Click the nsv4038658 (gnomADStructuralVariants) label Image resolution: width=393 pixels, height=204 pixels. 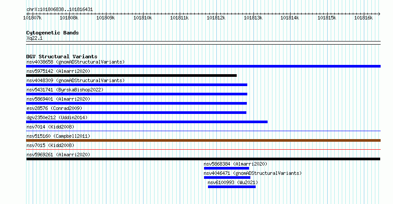[x=76, y=62]
